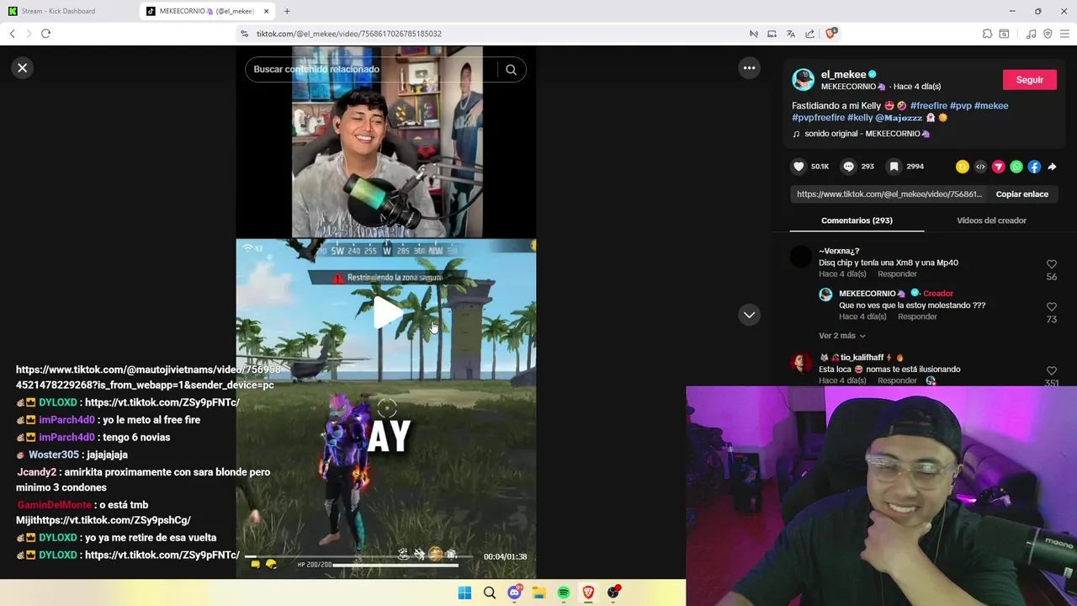Reply to MEKEECORNIO creator comment
Viewport: 1077px width, 606px height.
[917, 317]
